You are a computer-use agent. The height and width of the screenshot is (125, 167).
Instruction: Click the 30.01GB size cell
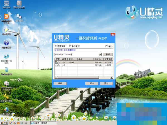98,62
